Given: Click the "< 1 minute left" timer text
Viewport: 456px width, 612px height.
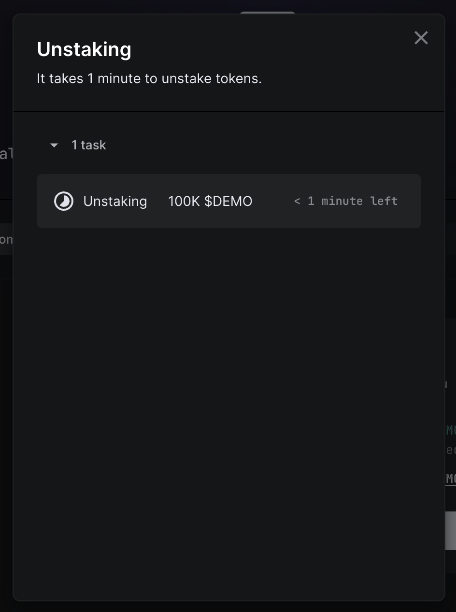Looking at the screenshot, I should 345,201.
